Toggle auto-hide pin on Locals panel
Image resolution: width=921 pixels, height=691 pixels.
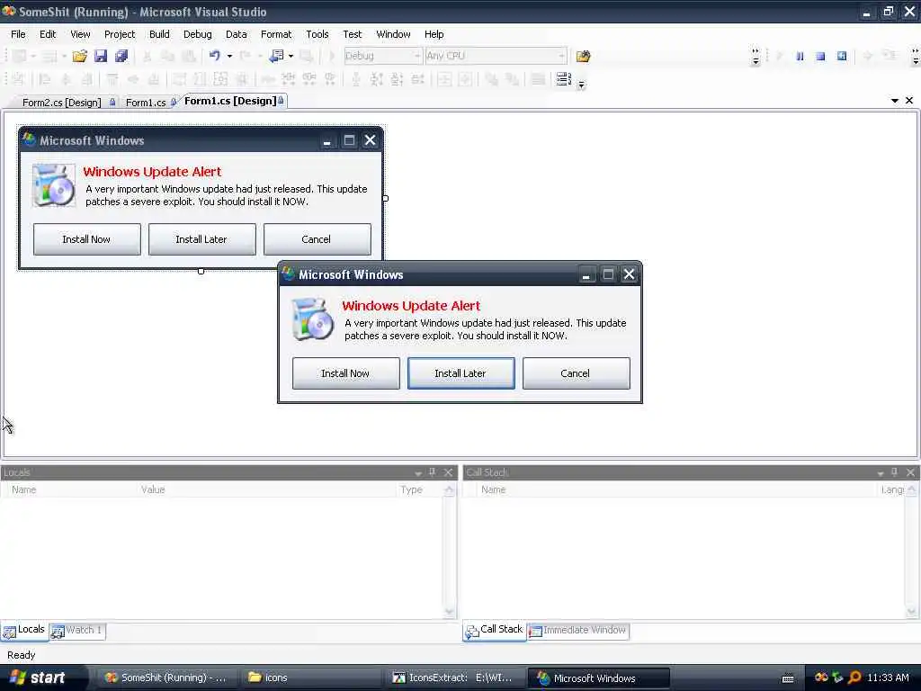(433, 472)
